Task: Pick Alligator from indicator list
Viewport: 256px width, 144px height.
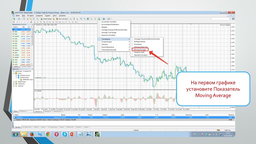Action: [x=104, y=27]
